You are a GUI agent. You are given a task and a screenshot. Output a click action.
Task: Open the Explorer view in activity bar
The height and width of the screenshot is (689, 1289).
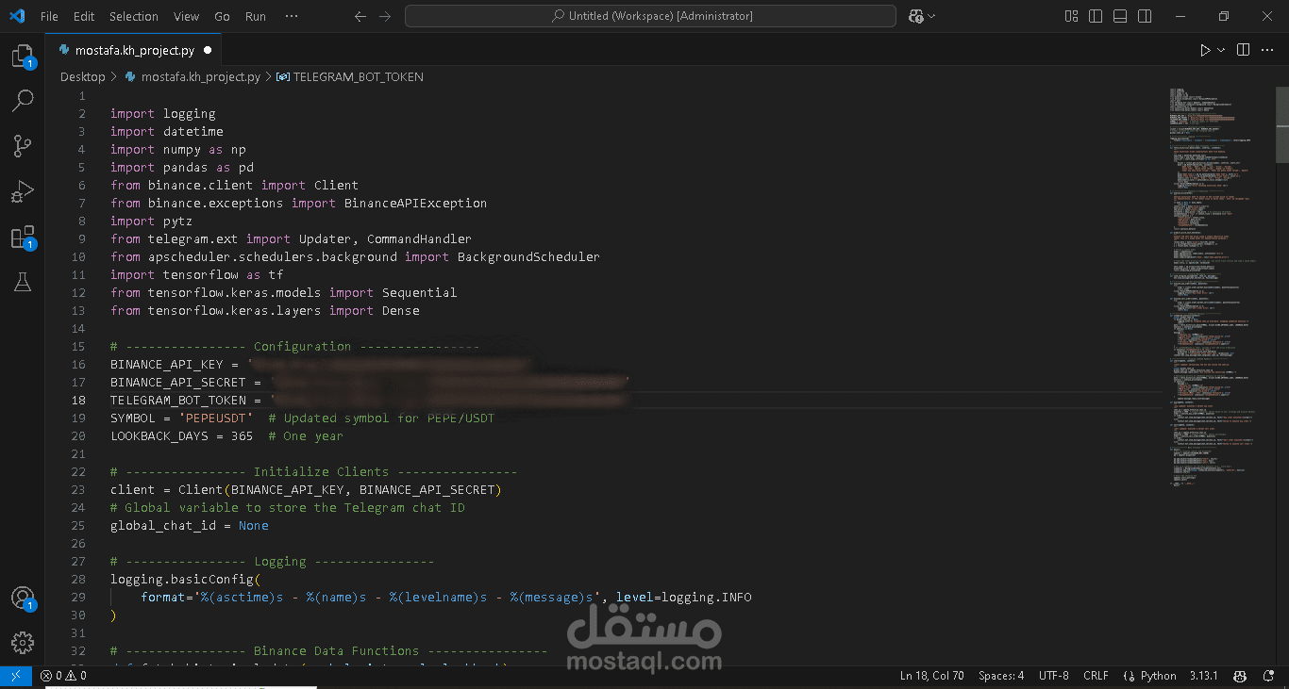[x=22, y=57]
